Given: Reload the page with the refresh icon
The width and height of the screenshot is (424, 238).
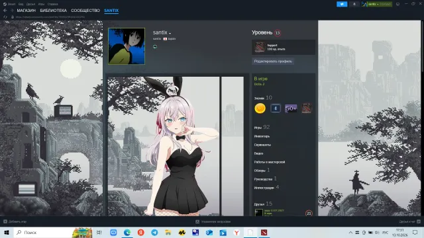Looking at the screenshot, I should [5, 17].
